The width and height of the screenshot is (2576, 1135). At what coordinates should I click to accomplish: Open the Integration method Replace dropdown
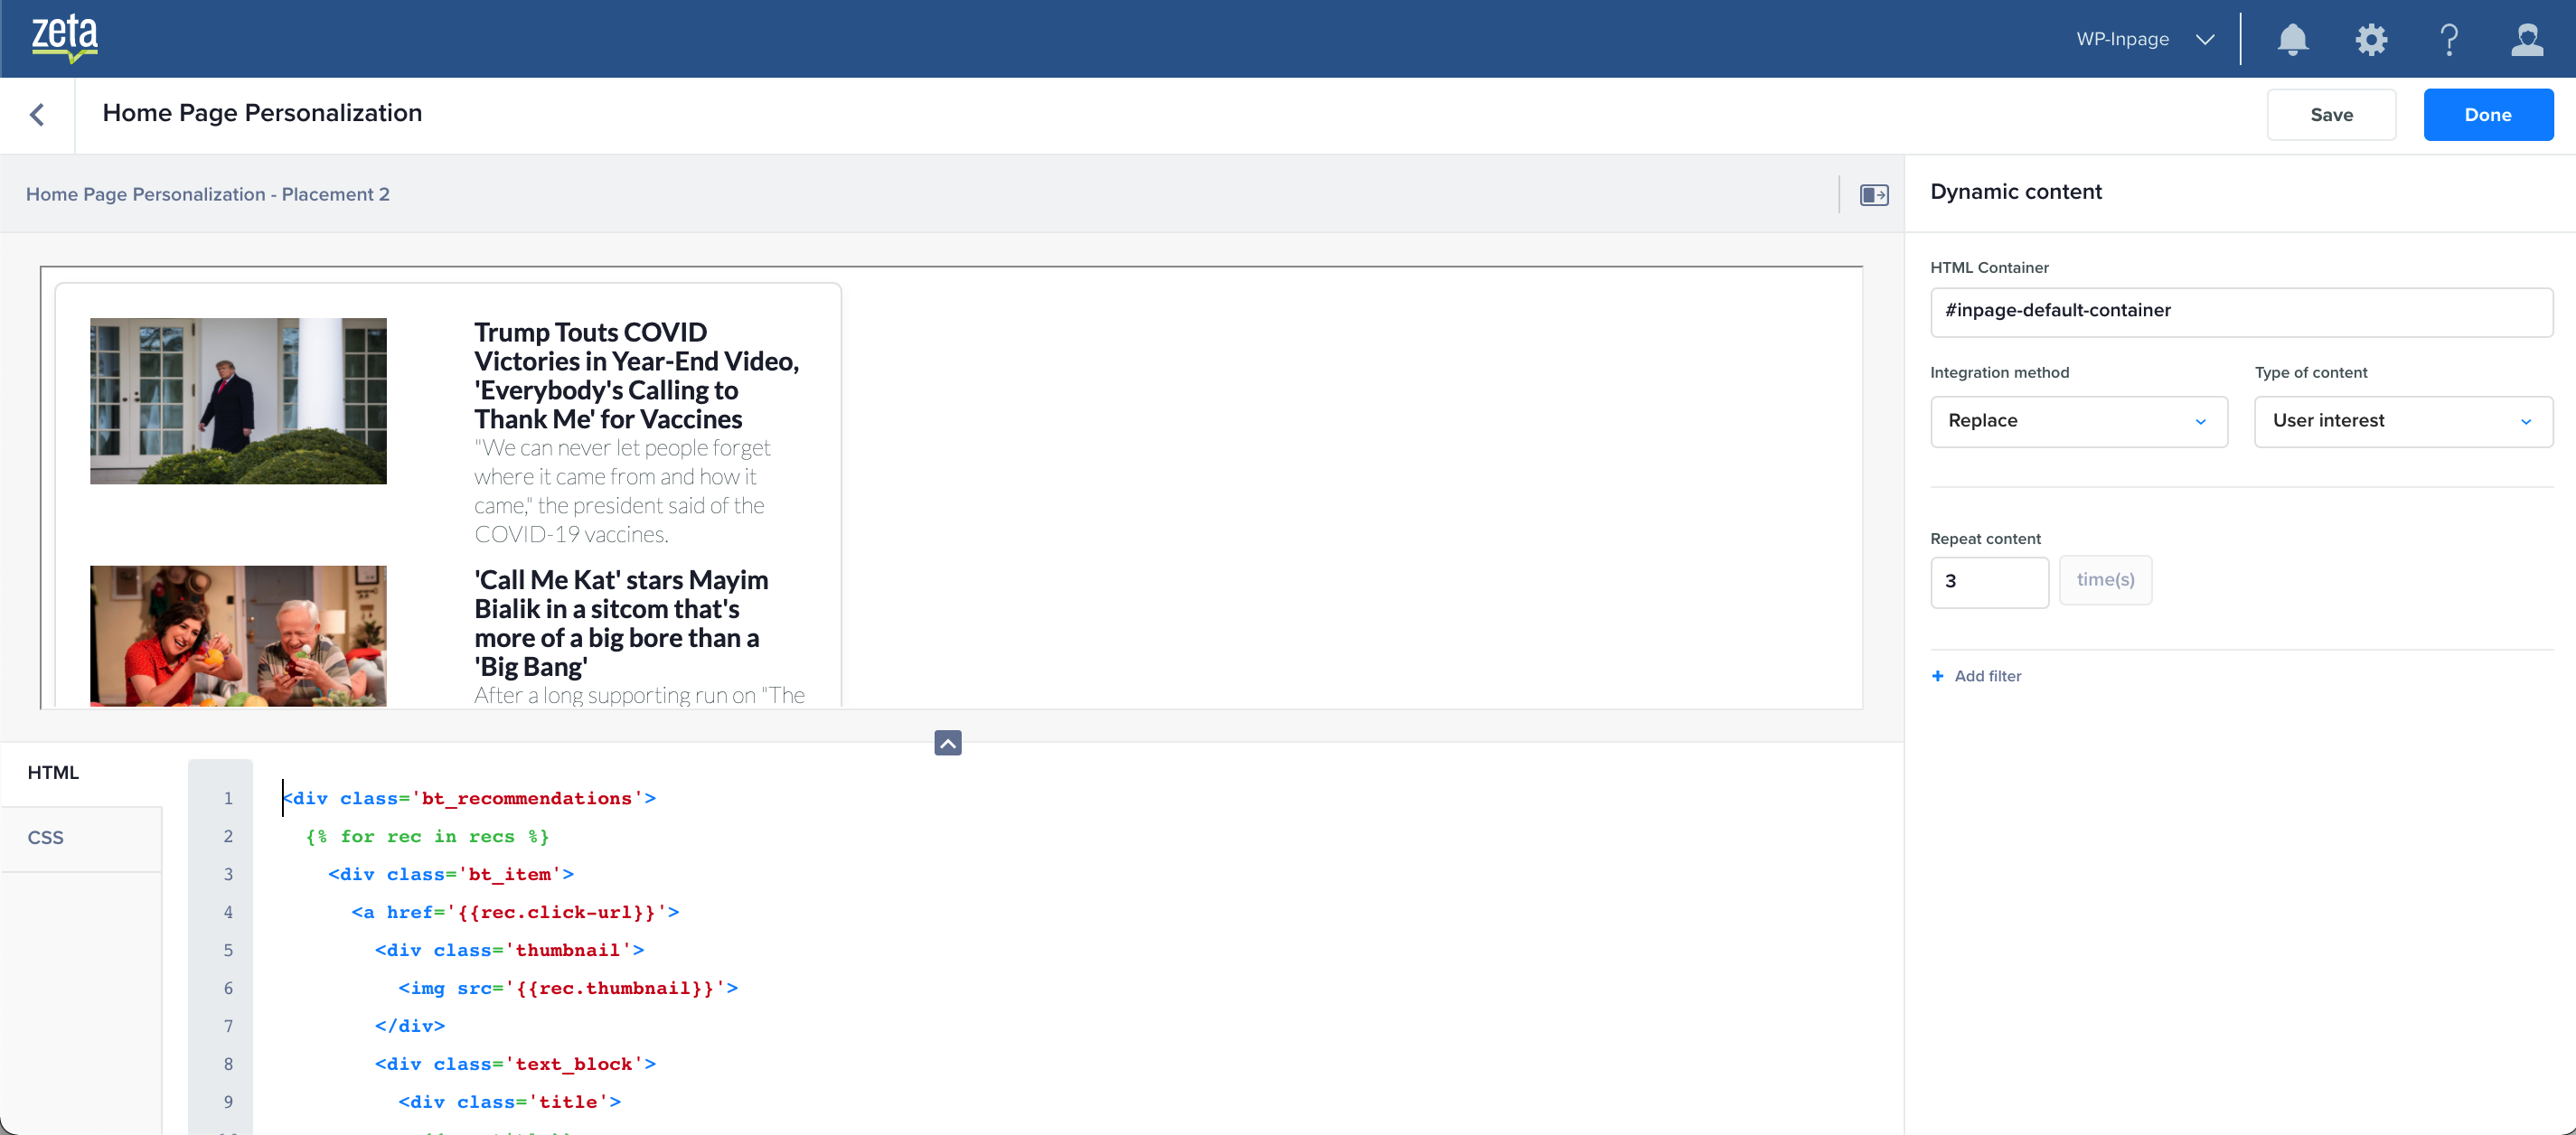2078,421
